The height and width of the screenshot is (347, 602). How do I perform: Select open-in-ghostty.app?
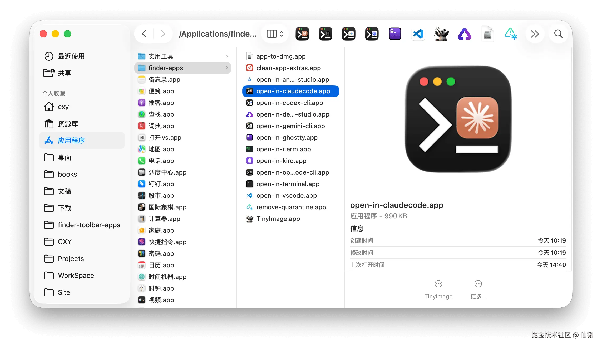pos(290,137)
